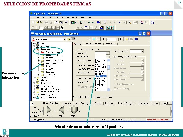This screenshot has width=183, height=137.
Task: Expand the Reactions tree node
Action: [x=34, y=83]
